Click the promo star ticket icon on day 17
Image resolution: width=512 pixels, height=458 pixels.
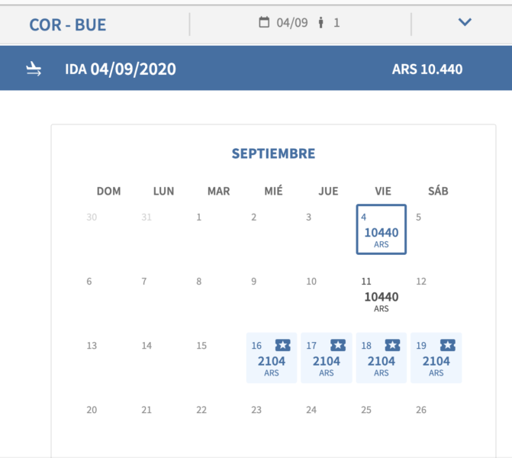click(338, 345)
